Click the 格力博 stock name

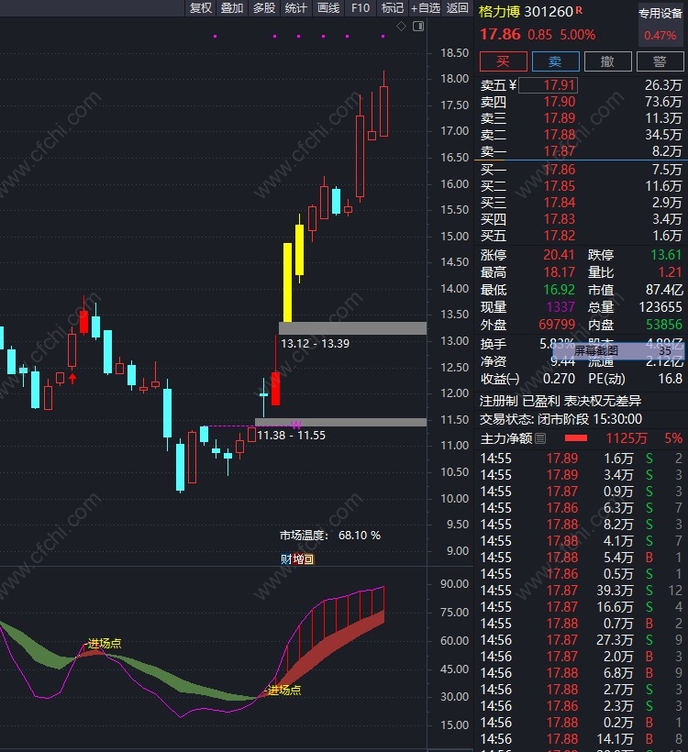(499, 12)
